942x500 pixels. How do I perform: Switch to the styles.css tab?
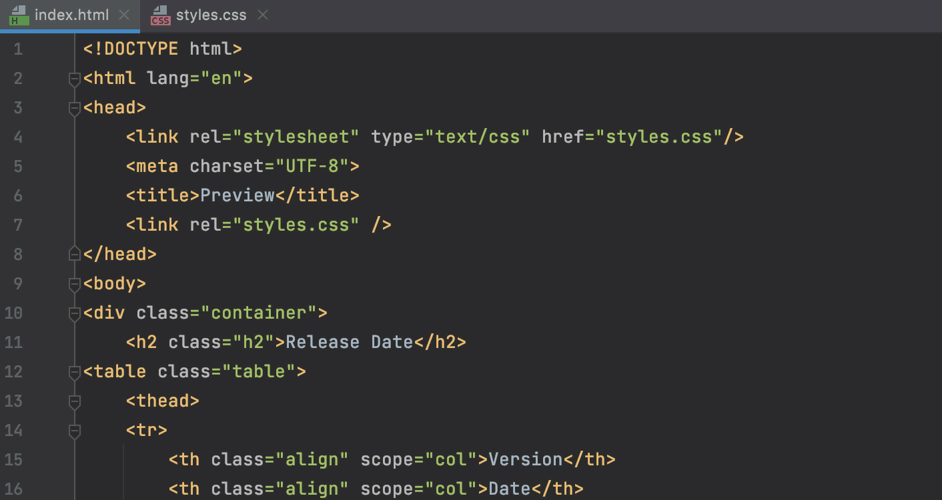pyautogui.click(x=210, y=14)
